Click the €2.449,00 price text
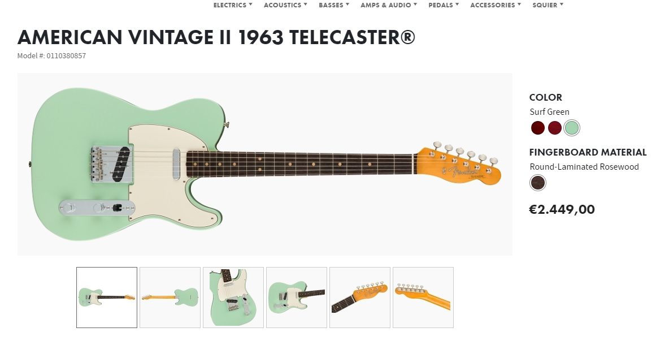The image size is (656, 349). [x=562, y=209]
